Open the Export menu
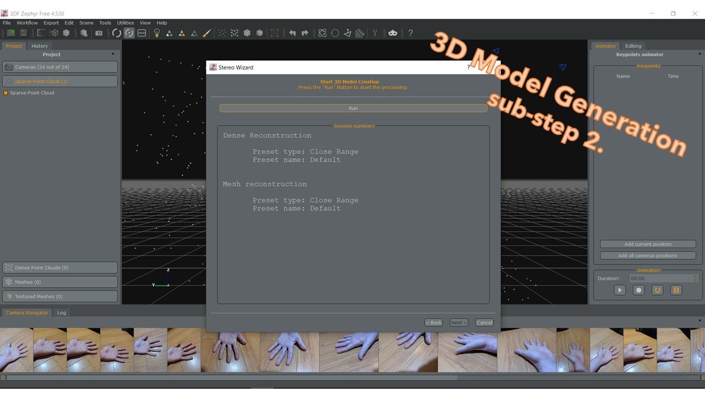705x397 pixels. click(x=51, y=23)
